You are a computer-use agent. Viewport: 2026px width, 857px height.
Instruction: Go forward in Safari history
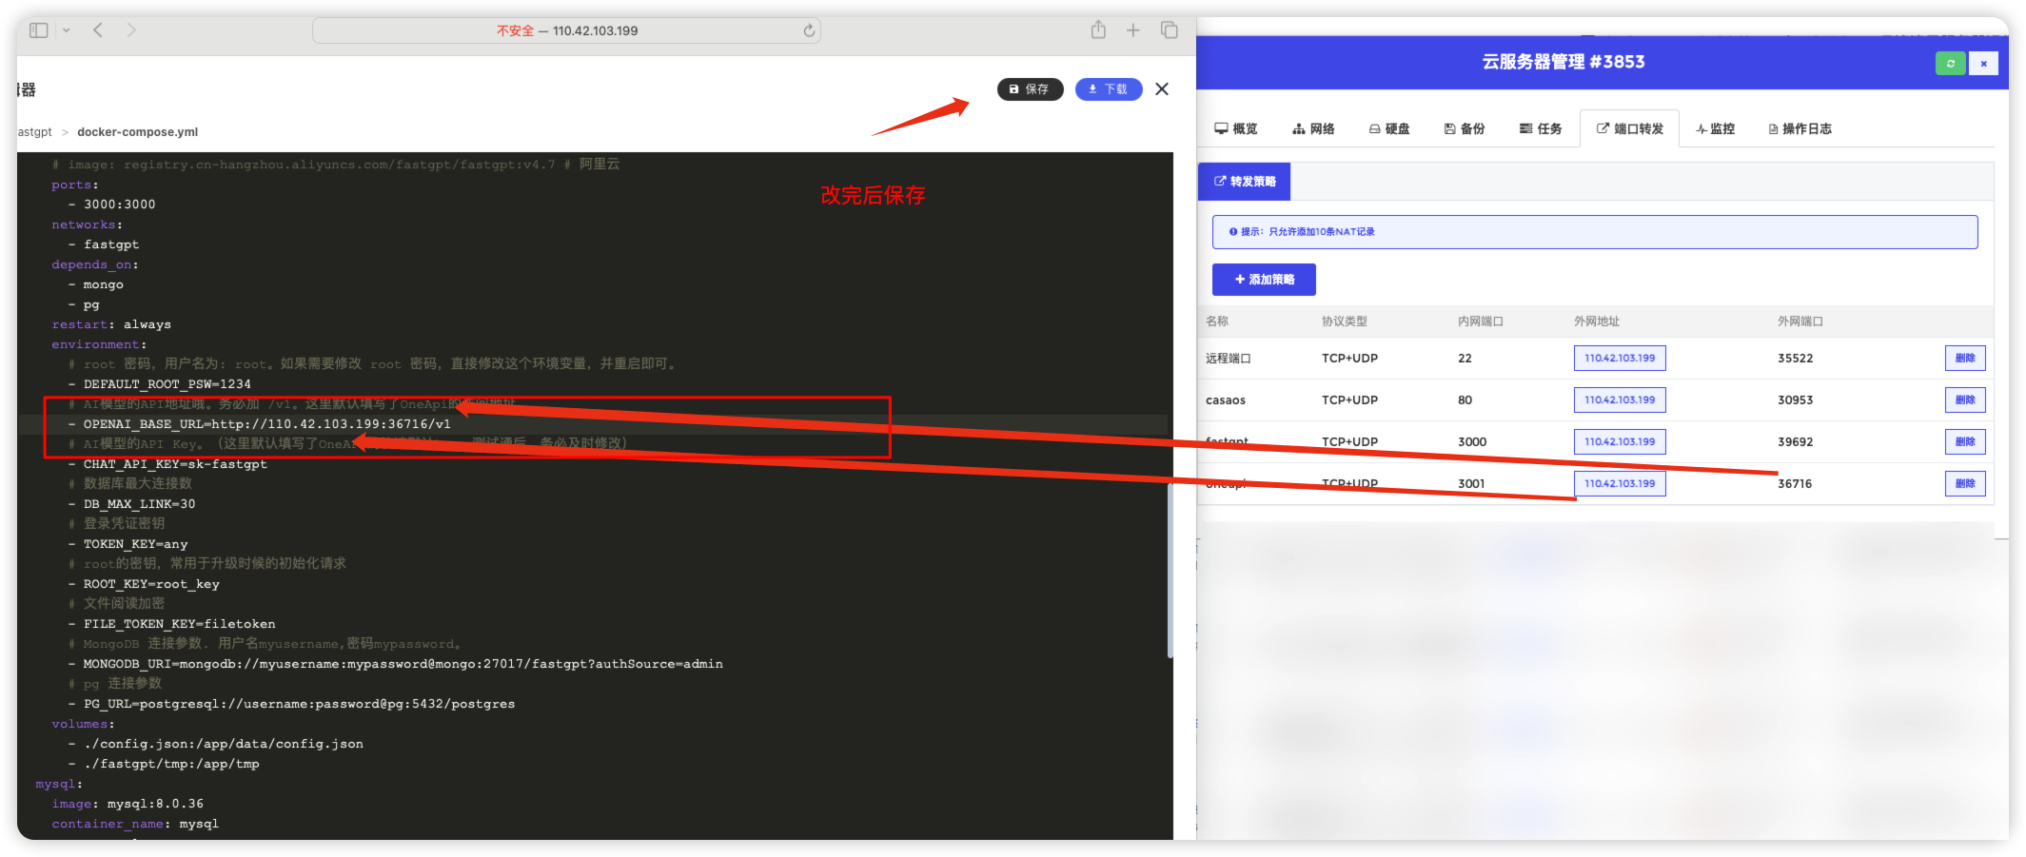[131, 30]
